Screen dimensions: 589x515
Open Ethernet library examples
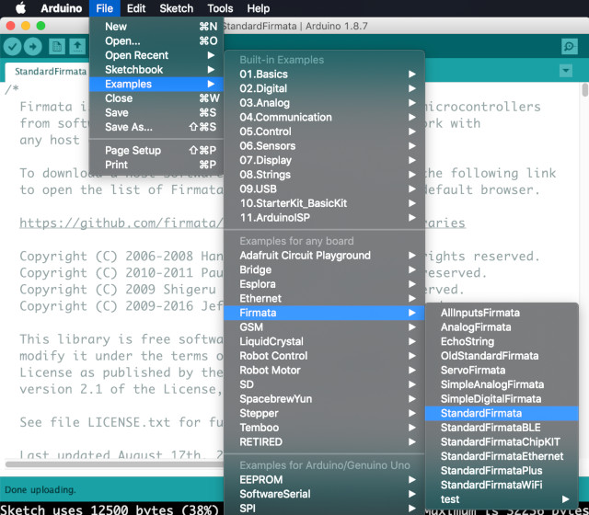click(324, 298)
